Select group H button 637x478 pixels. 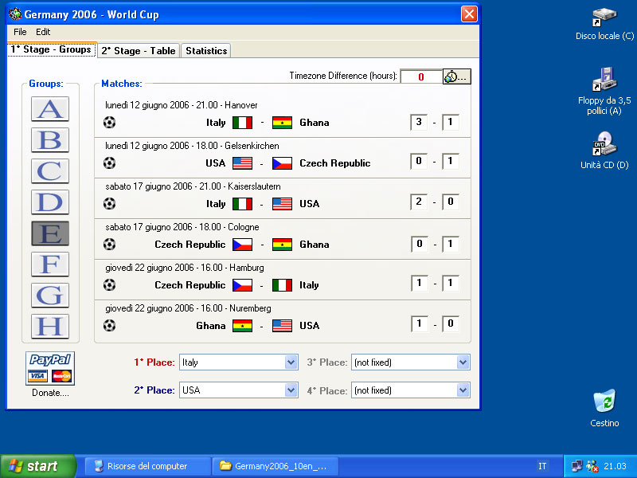[50, 326]
